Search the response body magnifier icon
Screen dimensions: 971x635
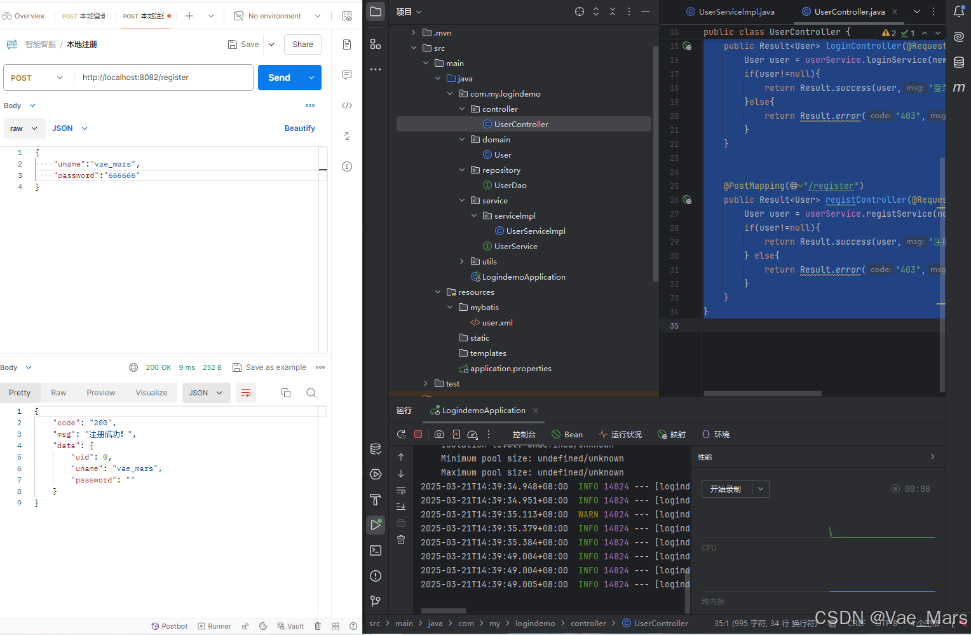pyautogui.click(x=311, y=393)
